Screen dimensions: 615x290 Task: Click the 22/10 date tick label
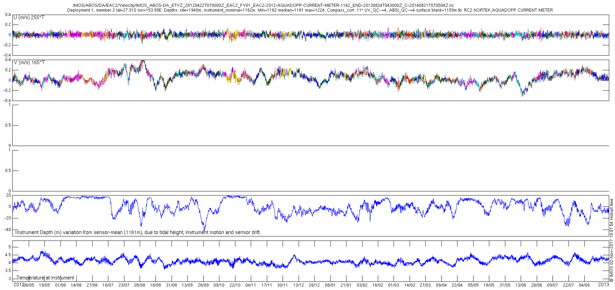[x=235, y=285]
